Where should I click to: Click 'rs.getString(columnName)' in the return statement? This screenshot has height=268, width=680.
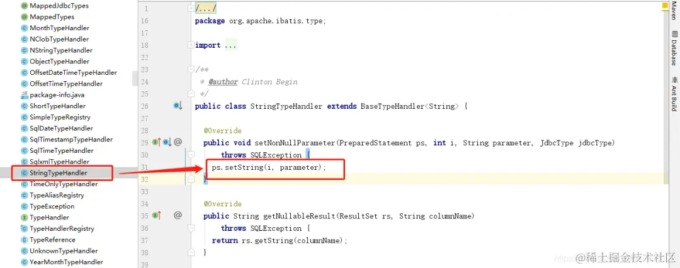point(292,240)
